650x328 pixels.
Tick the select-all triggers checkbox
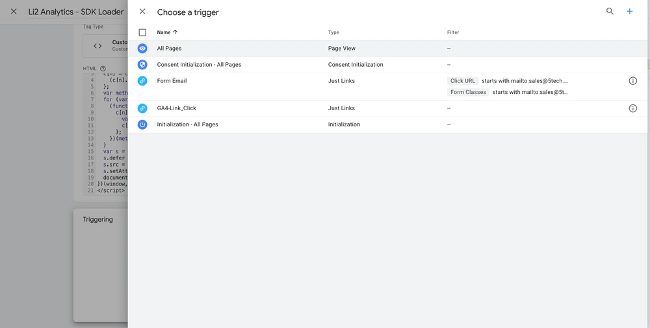[x=142, y=32]
